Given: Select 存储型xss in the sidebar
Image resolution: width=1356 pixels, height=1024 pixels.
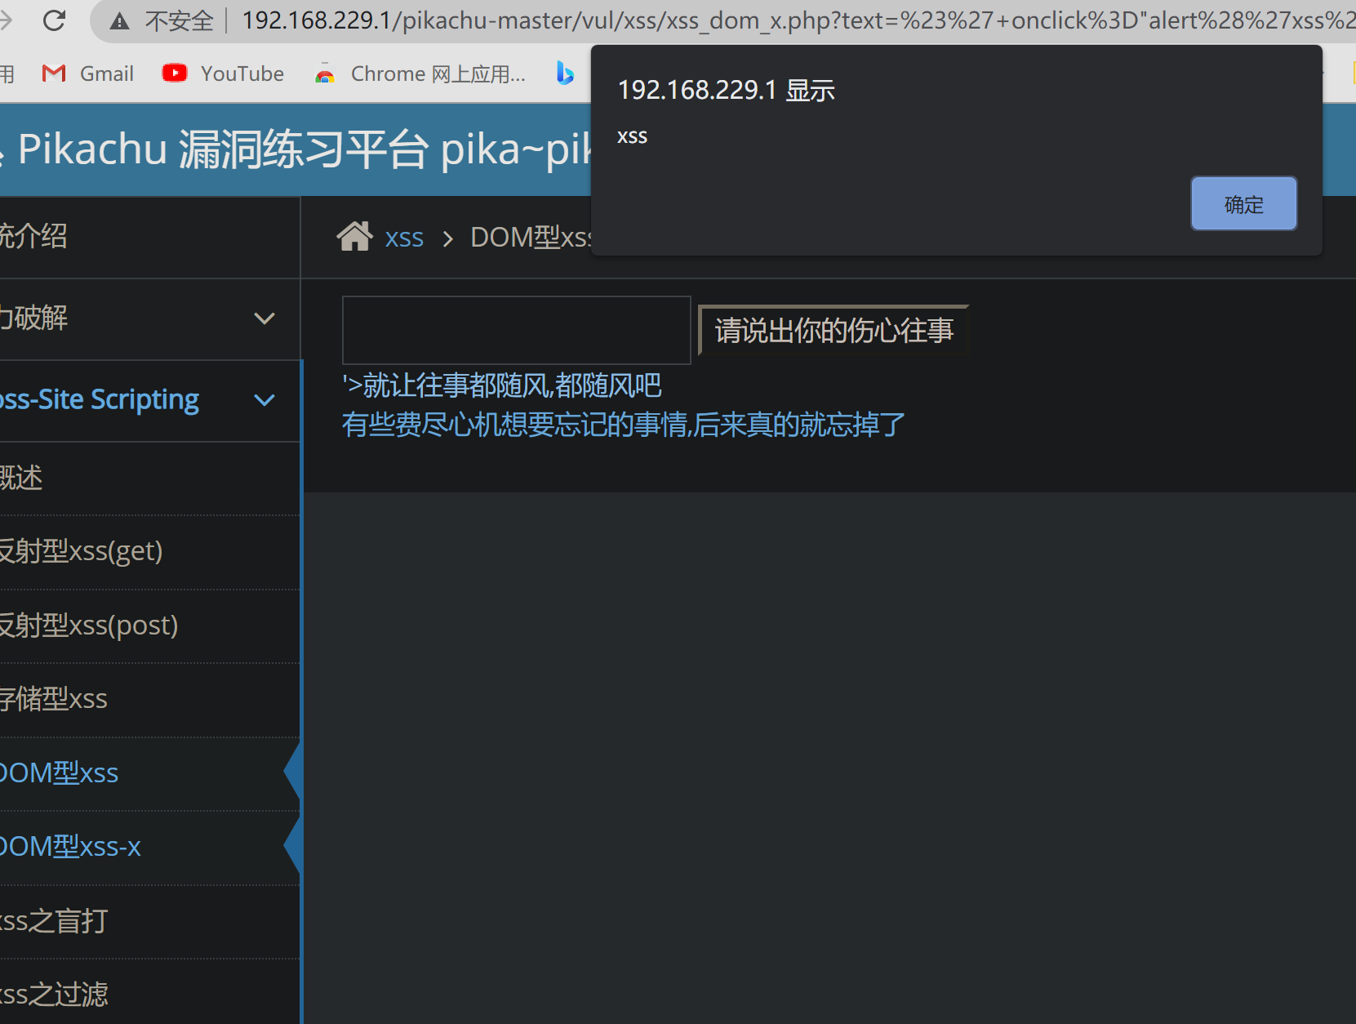Looking at the screenshot, I should 53,699.
